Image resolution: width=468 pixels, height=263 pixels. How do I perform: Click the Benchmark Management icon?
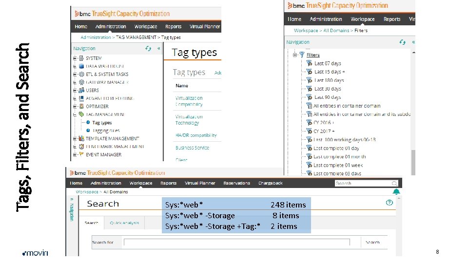point(81,147)
